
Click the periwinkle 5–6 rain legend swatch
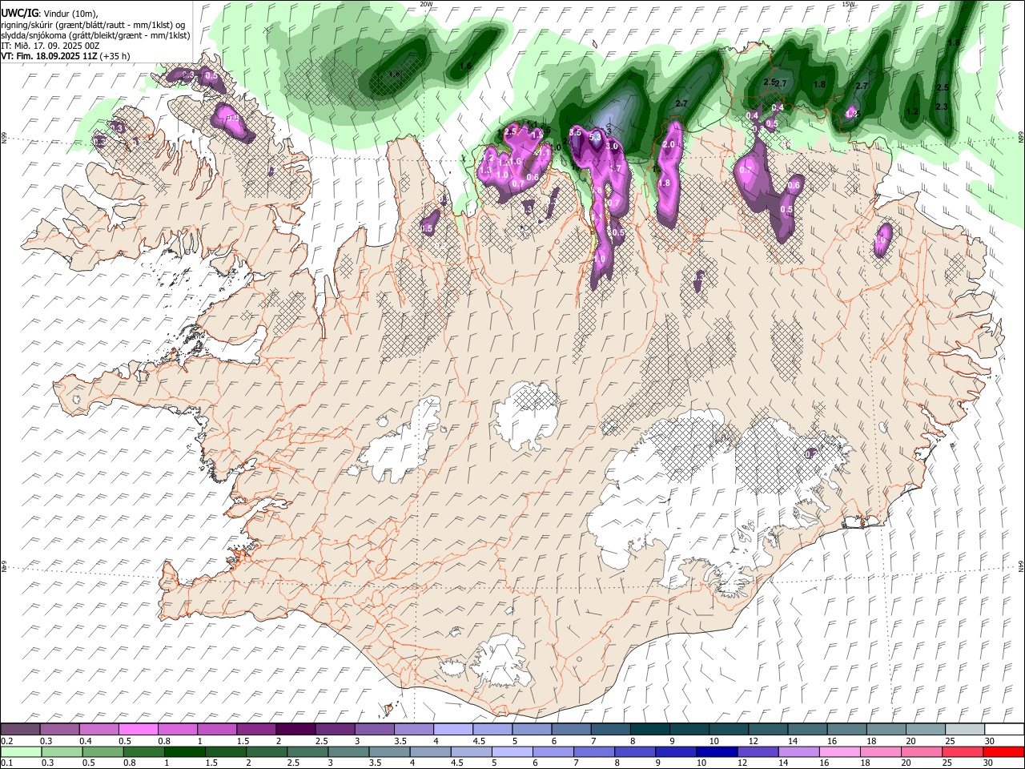(512, 751)
